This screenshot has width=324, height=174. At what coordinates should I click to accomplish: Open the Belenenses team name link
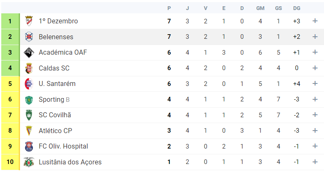click(56, 37)
